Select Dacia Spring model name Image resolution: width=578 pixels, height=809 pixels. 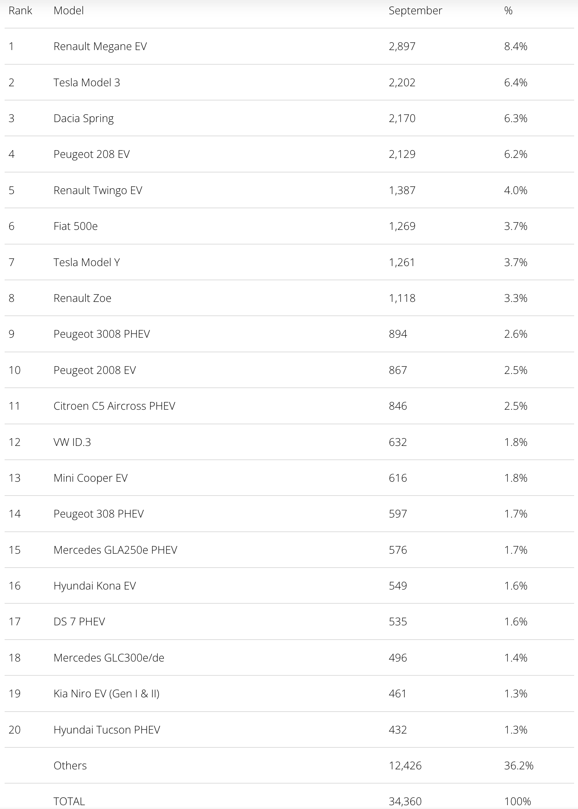pyautogui.click(x=84, y=118)
